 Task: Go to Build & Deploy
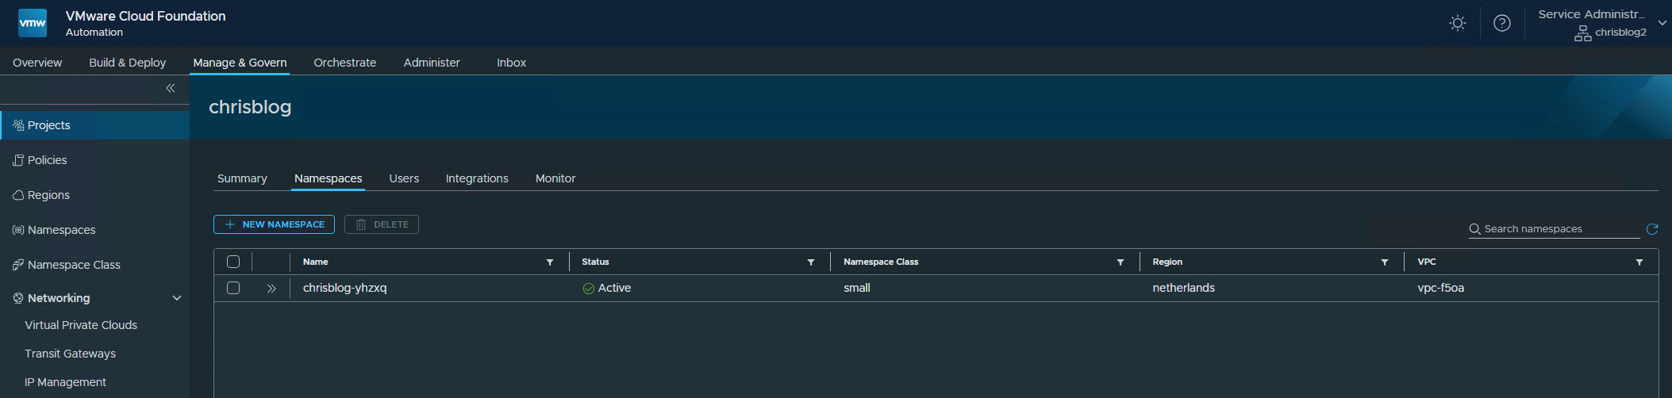coord(128,63)
